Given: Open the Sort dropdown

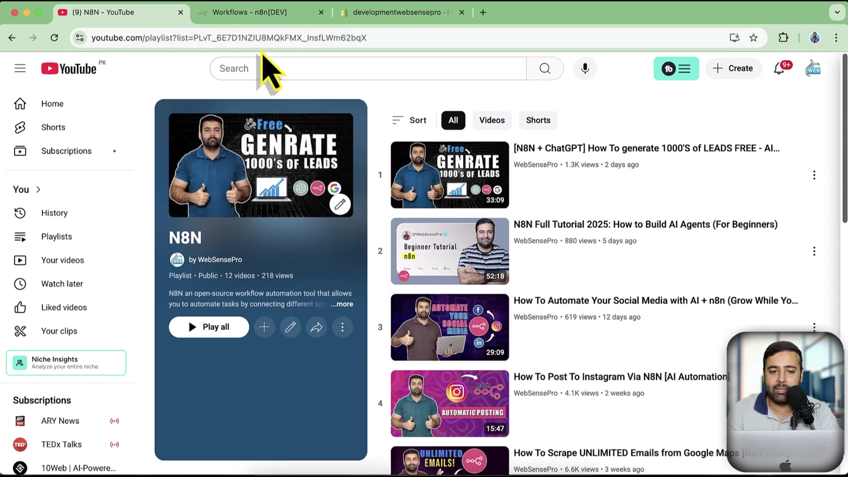Looking at the screenshot, I should [409, 120].
